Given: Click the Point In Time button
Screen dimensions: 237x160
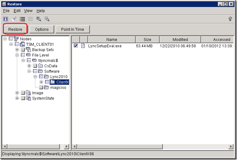Looking at the screenshot, I should [73, 30].
